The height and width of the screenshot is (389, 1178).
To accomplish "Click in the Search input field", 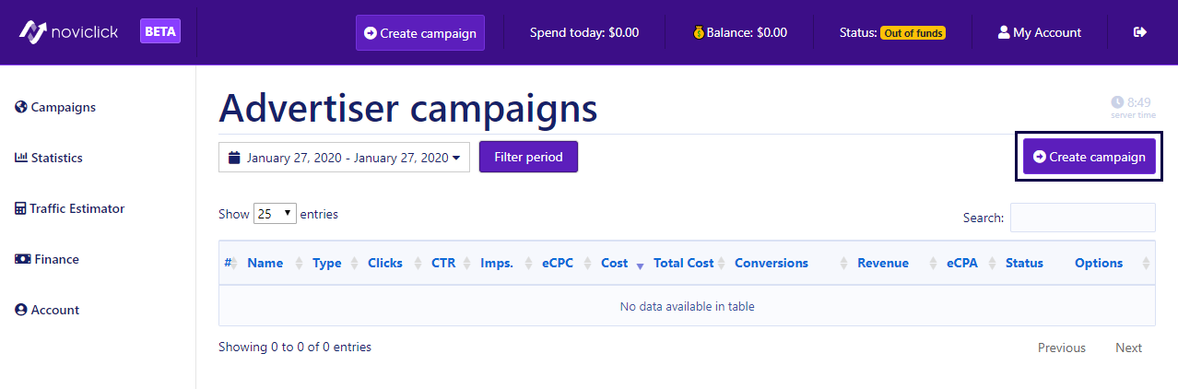I will pyautogui.click(x=1082, y=218).
